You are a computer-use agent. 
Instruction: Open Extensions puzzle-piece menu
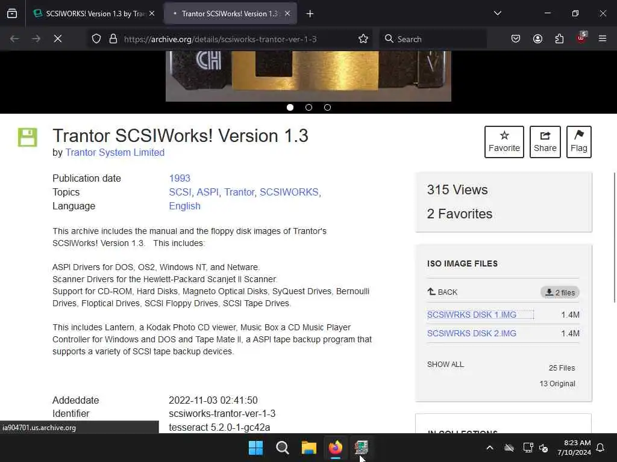click(x=559, y=38)
